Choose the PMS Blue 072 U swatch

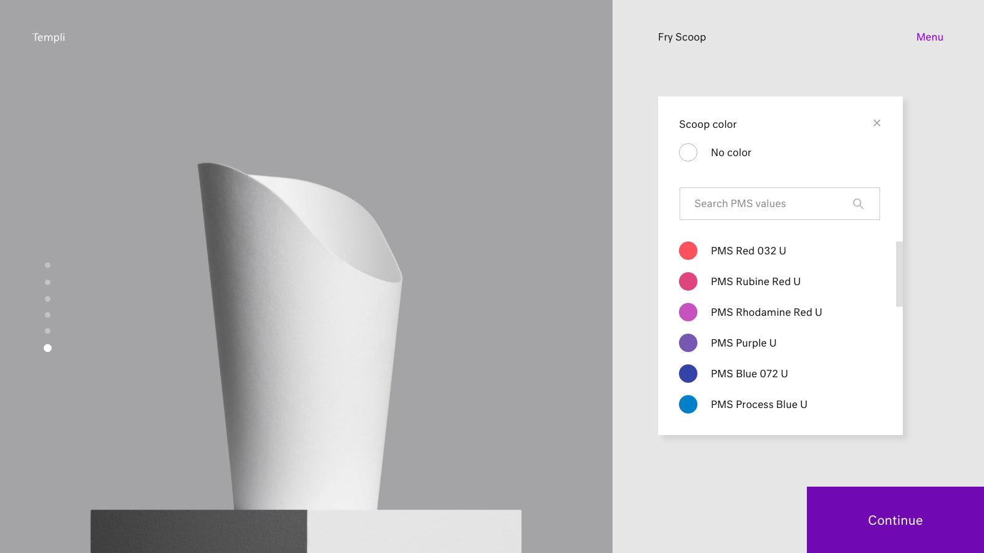(x=688, y=374)
